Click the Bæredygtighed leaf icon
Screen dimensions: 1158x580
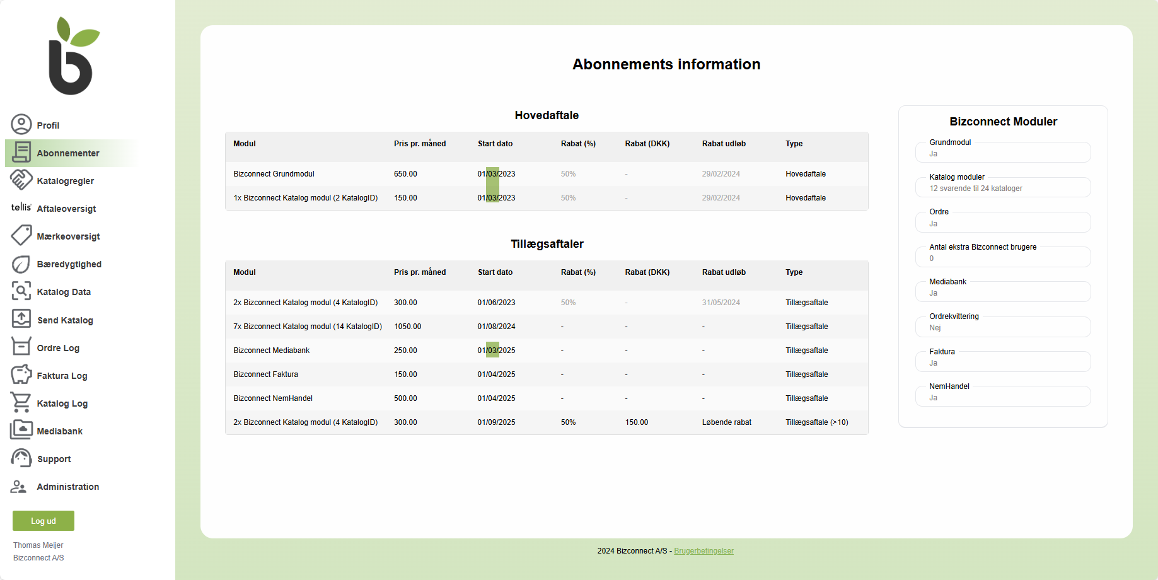(21, 264)
